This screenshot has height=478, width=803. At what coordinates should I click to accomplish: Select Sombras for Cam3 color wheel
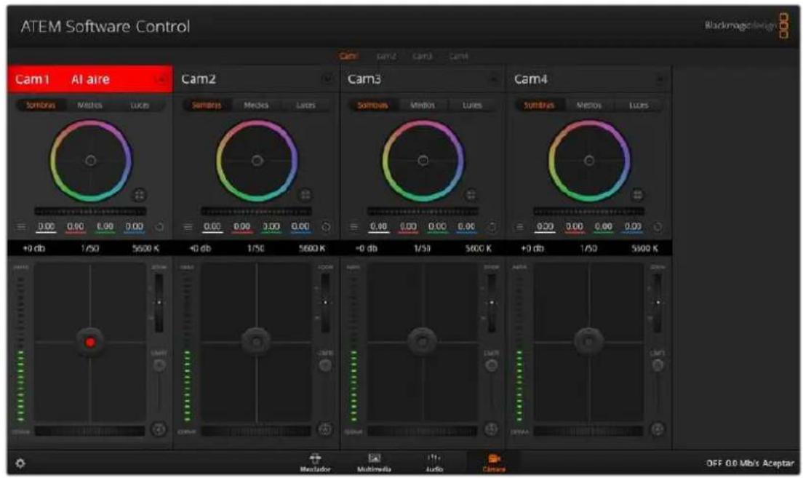coord(373,105)
